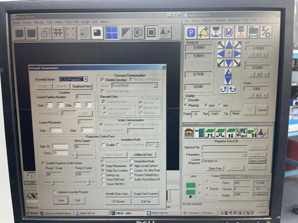Viewport: 298px width, 223px height.
Task: Click the jog up arrow in Motion Server
Action: tap(229, 45)
